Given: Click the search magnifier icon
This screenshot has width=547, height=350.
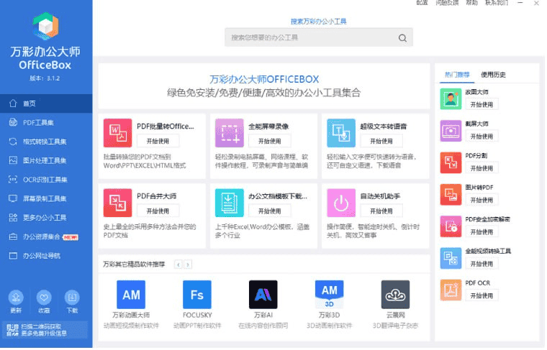Looking at the screenshot, I should click(x=403, y=38).
